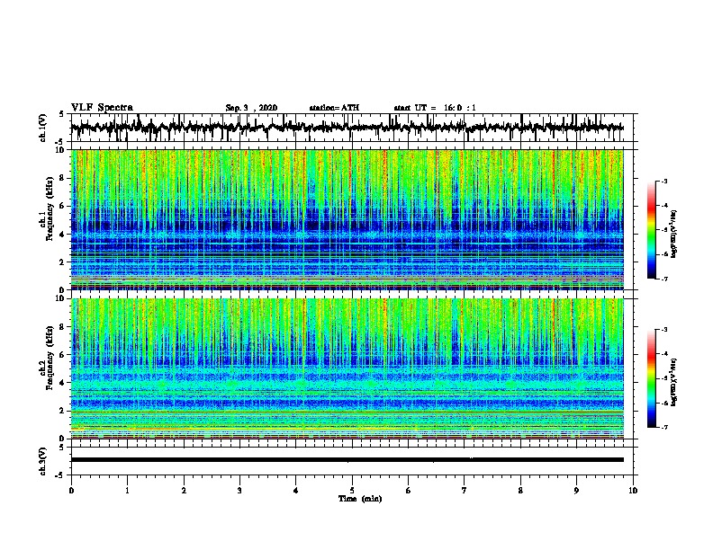Viewport: 713px width, 550px height.
Task: Click the ch.1(V) waveform axis label
Action: (43, 128)
